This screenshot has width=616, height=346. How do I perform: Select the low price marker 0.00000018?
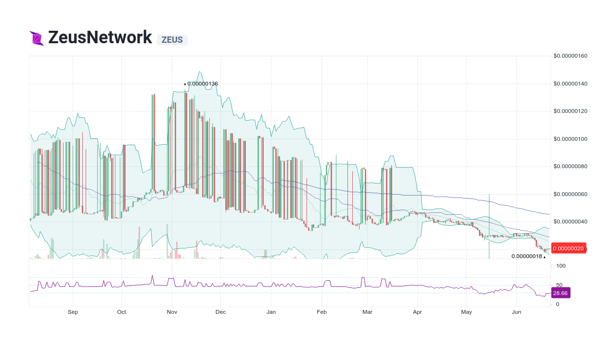[526, 257]
